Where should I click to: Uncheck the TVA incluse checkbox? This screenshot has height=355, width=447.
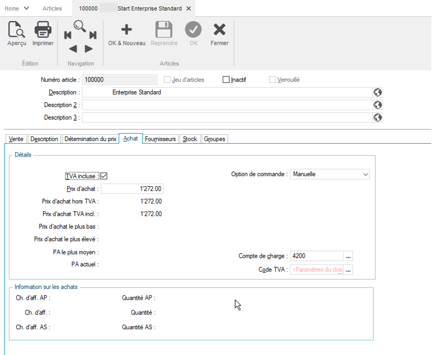103,176
